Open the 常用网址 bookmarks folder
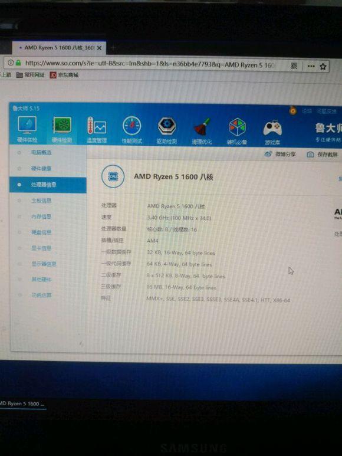Image resolution: width=342 pixels, height=456 pixels. tap(30, 75)
